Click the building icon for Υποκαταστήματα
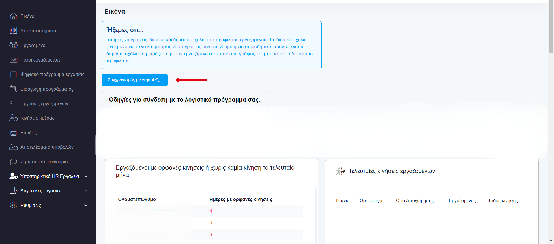Screen dimensions: 554x244 14,31
